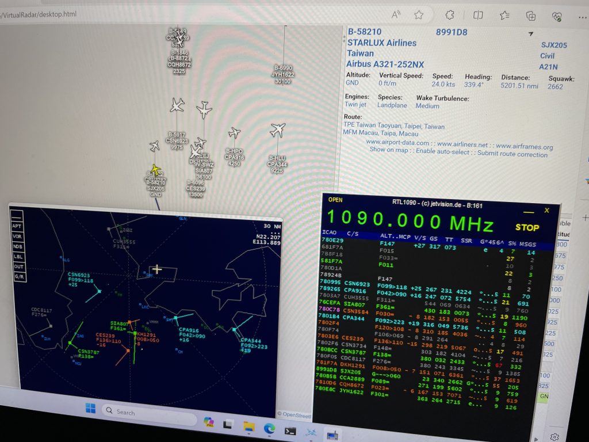Collapse the radar window side toolbar
This screenshot has width=589, height=442.
click(x=17, y=216)
